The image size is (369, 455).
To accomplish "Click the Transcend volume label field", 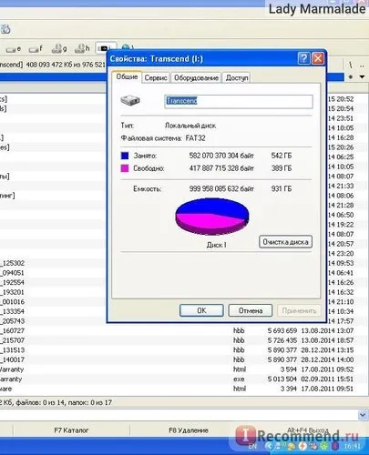I will [239, 101].
